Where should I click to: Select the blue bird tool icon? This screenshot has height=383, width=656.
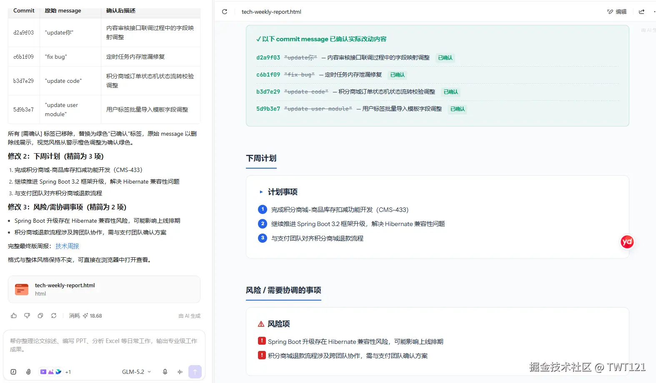(58, 372)
